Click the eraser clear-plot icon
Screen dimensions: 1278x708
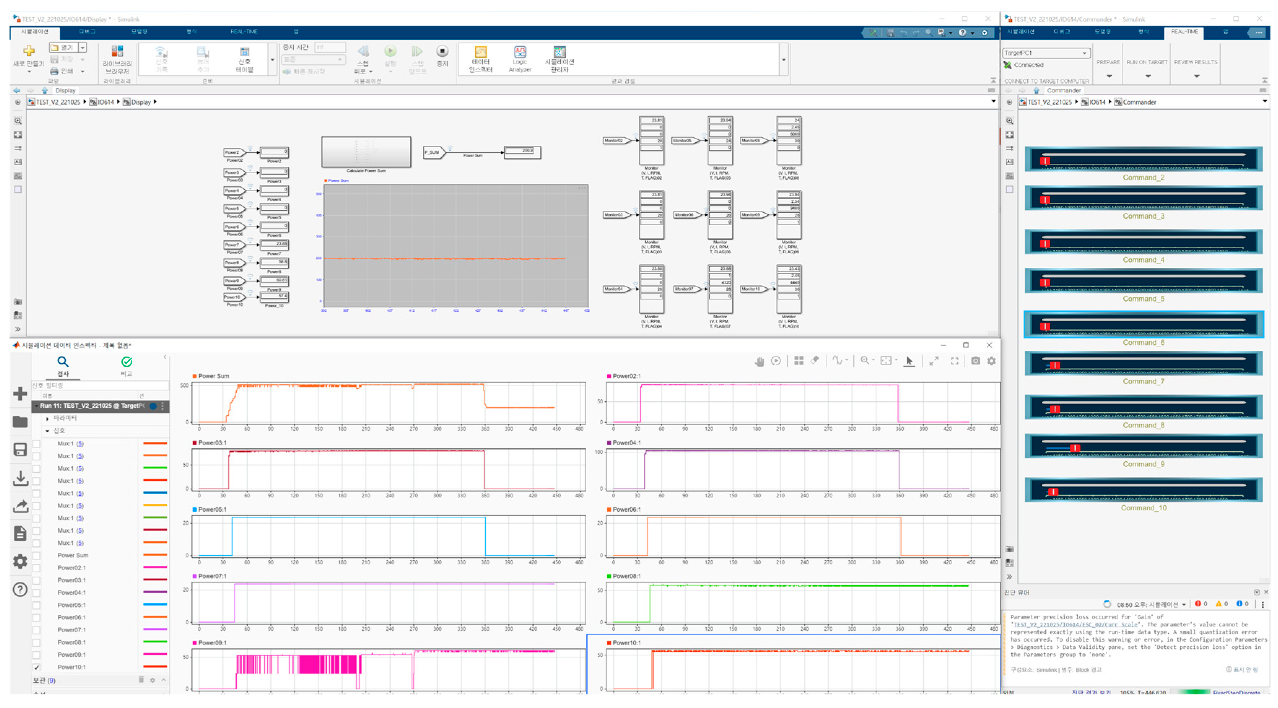[x=815, y=361]
